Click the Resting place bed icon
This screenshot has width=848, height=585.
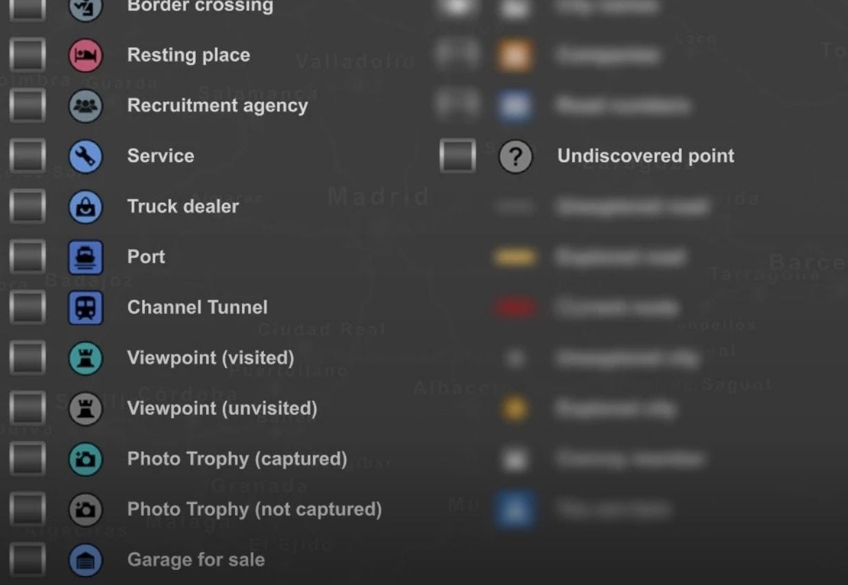(x=85, y=55)
